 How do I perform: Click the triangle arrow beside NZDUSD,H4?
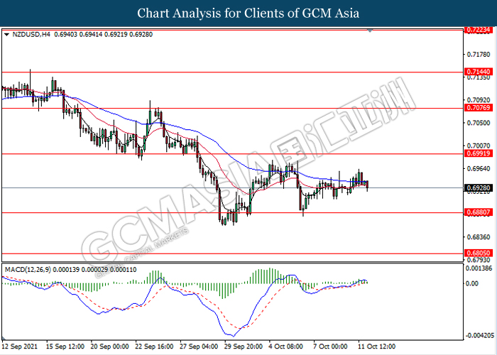click(6, 33)
